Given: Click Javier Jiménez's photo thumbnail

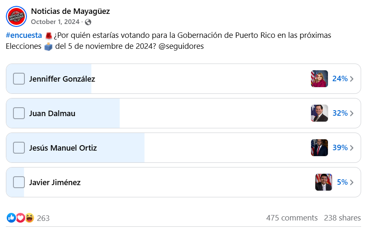Looking at the screenshot, I should tap(323, 182).
